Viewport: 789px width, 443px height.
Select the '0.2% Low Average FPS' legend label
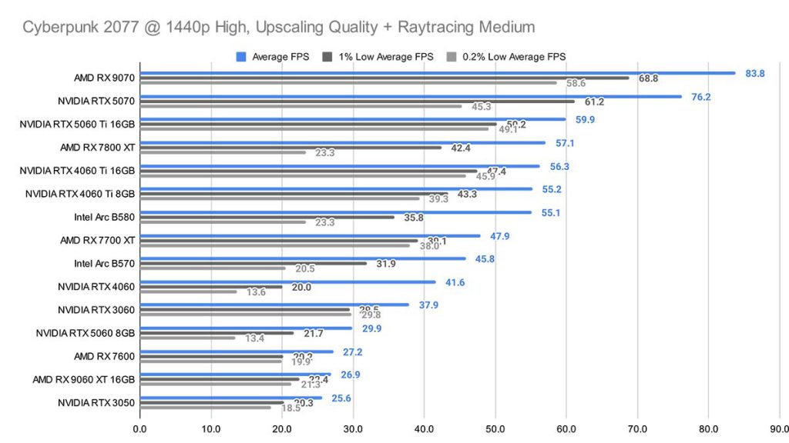tap(514, 57)
